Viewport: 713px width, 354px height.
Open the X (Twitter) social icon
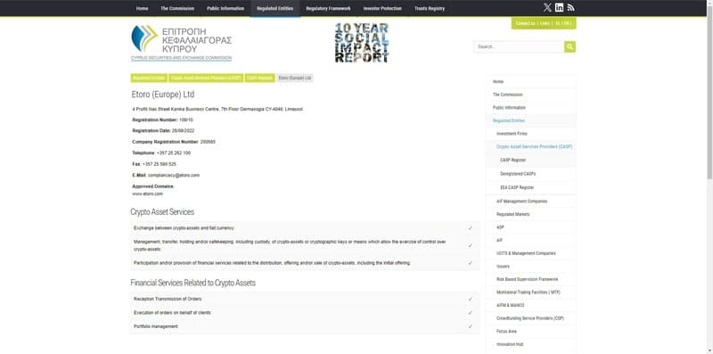click(x=547, y=8)
